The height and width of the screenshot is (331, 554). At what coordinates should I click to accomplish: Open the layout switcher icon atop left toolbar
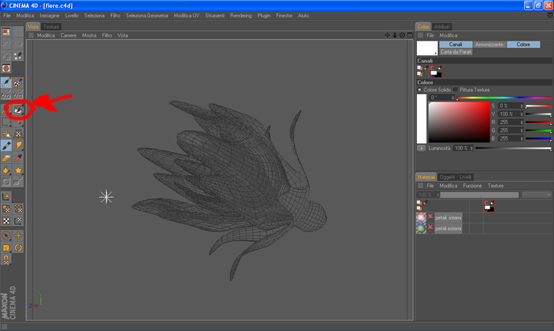click(6, 32)
